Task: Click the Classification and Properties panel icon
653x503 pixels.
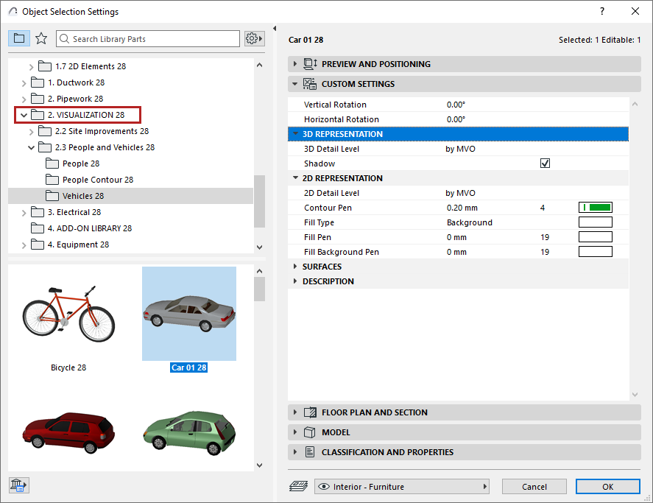Action: click(x=310, y=452)
